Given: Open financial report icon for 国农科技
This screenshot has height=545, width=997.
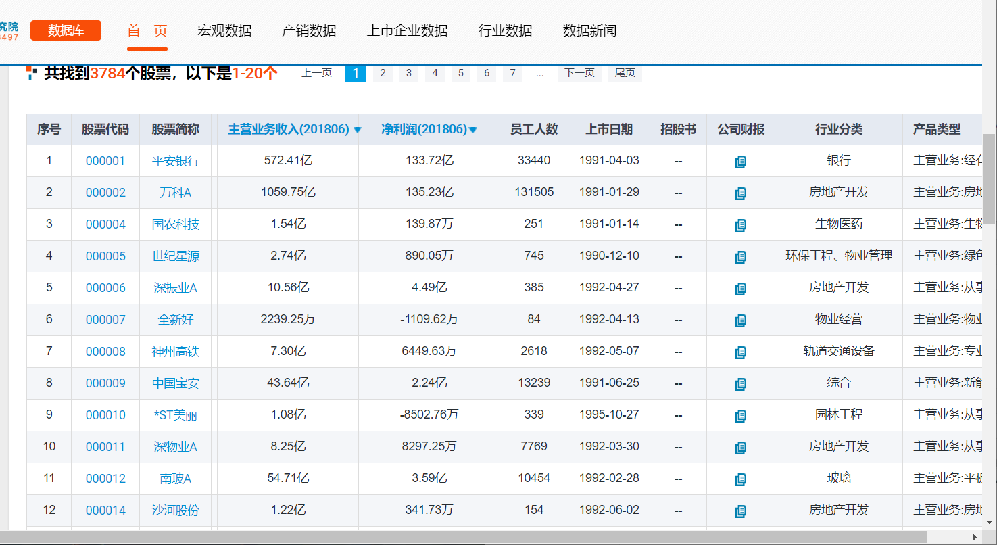Looking at the screenshot, I should pyautogui.click(x=741, y=225).
